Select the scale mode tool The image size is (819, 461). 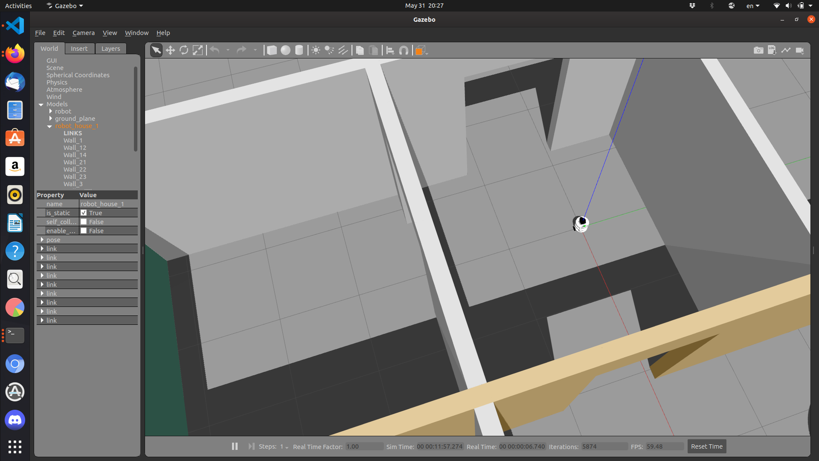[x=197, y=50]
